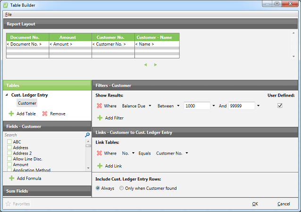Click the green plus icon for Add Link

point(100,166)
